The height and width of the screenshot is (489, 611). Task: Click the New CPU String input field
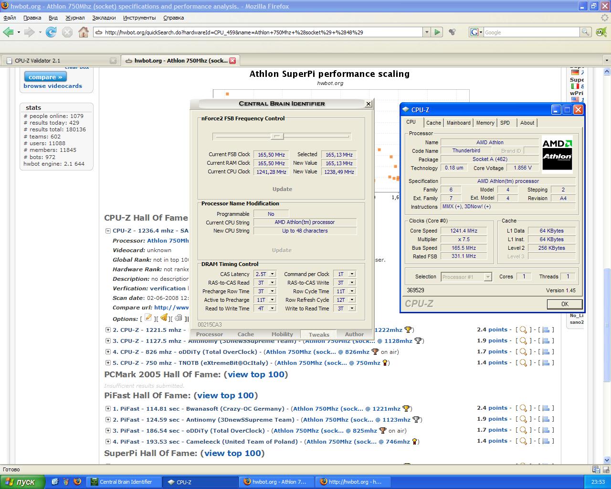[x=305, y=231]
